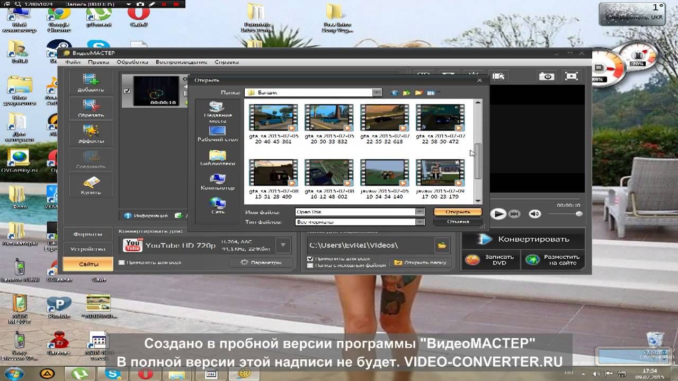Click the browse output folder icon
678x381 pixels.
tap(442, 245)
